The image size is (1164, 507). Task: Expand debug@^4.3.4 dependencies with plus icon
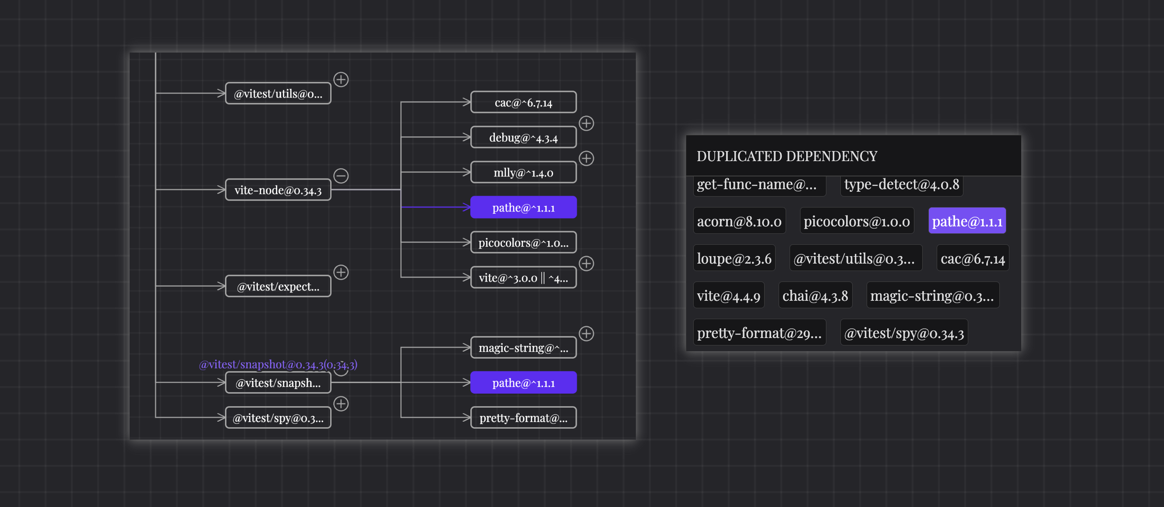click(x=586, y=123)
